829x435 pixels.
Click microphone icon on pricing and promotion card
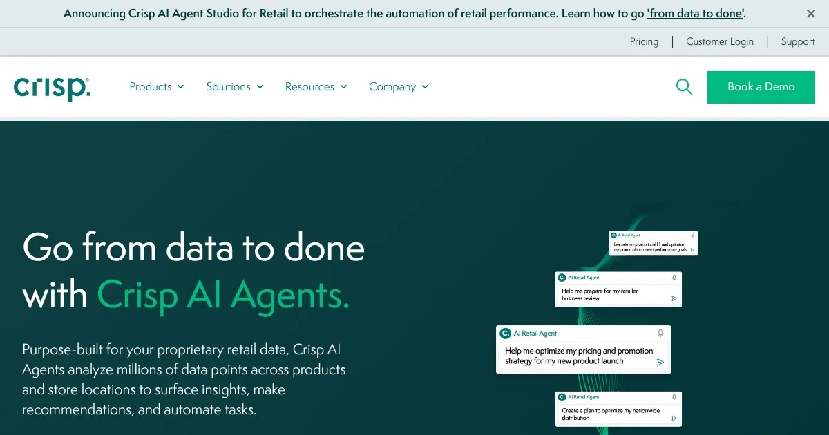[x=660, y=333]
